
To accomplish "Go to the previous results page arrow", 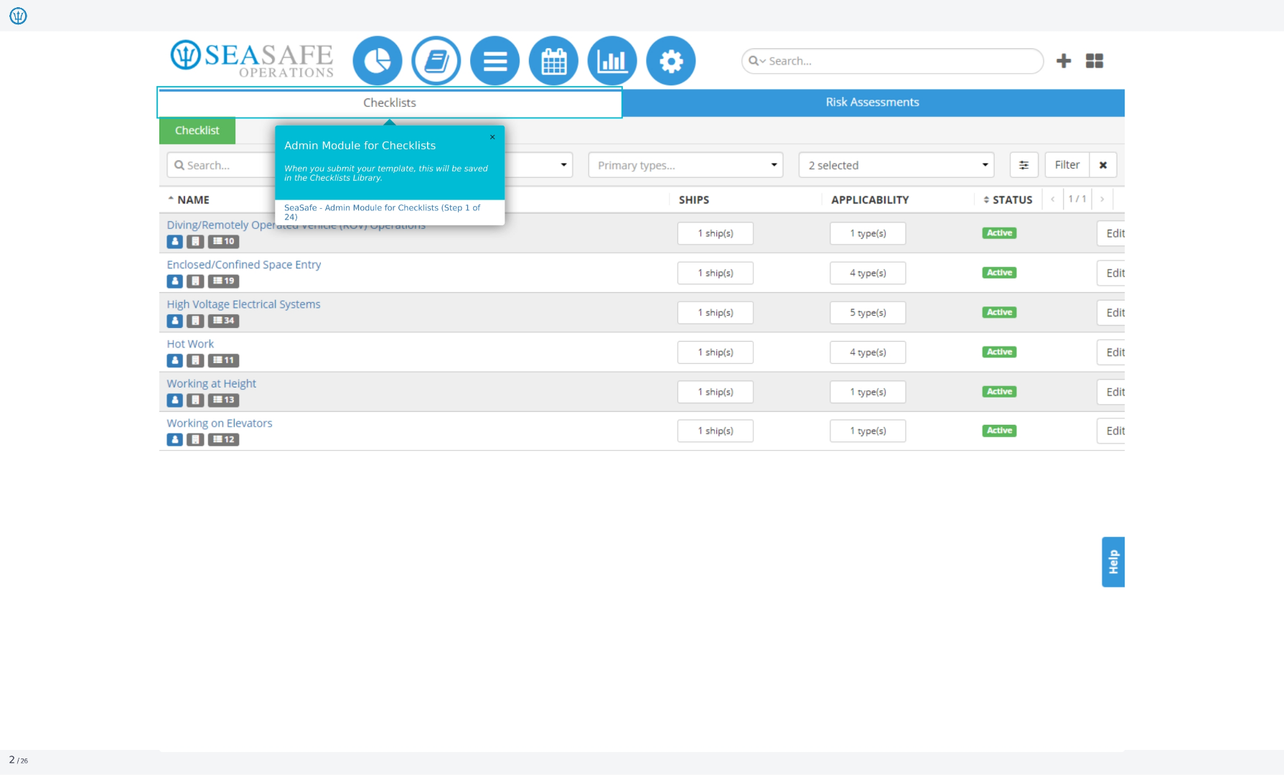I will (x=1053, y=199).
